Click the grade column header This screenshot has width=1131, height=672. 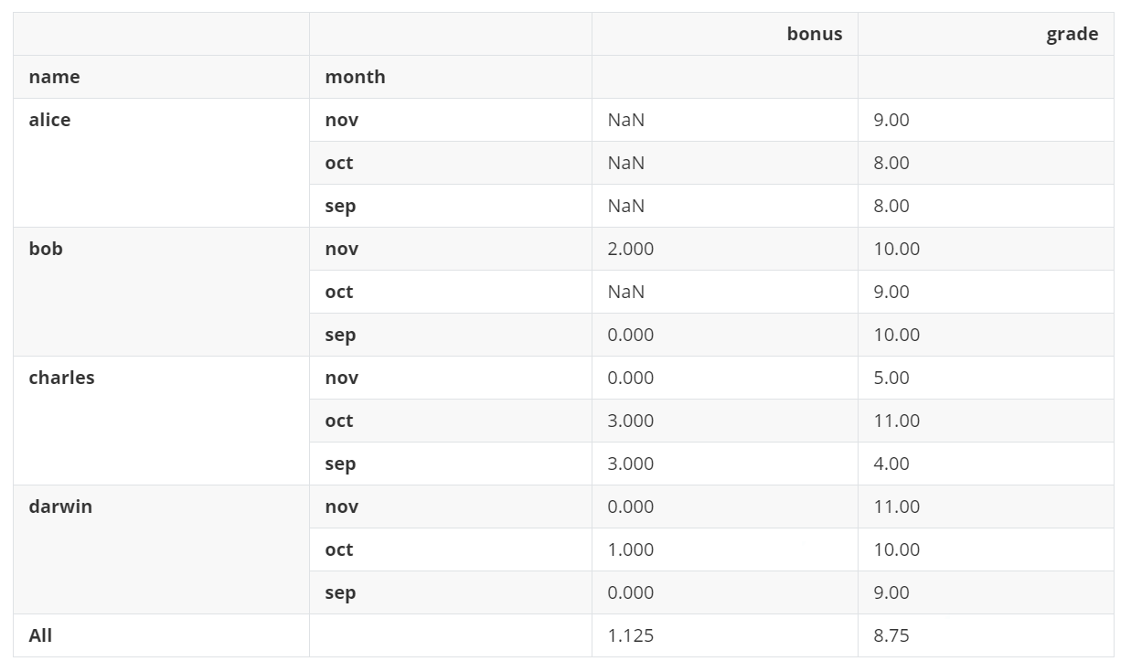point(1072,35)
